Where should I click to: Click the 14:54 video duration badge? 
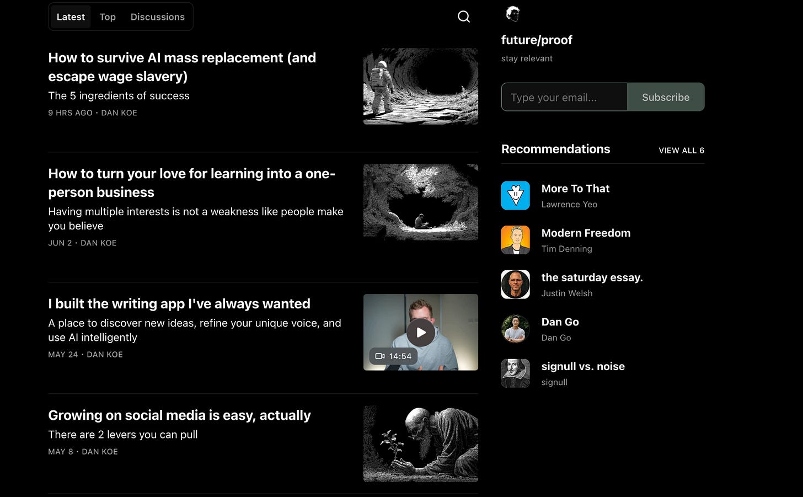tap(393, 356)
